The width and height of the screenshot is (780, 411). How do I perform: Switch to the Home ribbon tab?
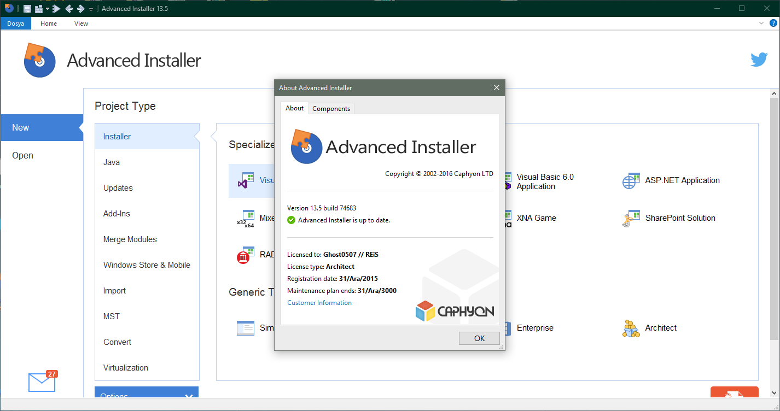tap(49, 24)
